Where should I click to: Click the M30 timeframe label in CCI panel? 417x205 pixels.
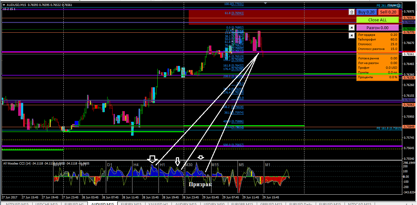[x=189, y=165]
